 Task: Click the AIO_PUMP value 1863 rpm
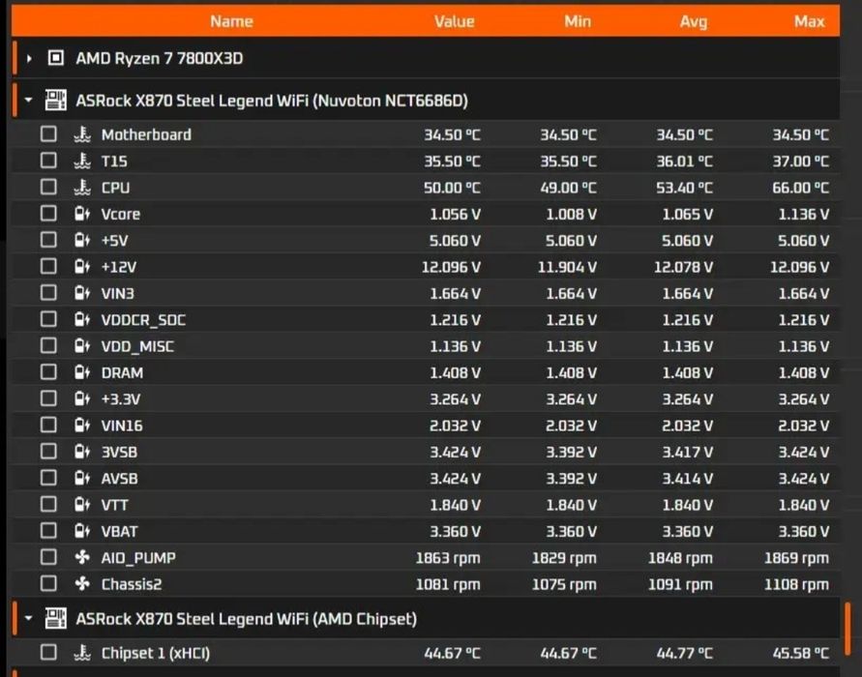click(448, 558)
